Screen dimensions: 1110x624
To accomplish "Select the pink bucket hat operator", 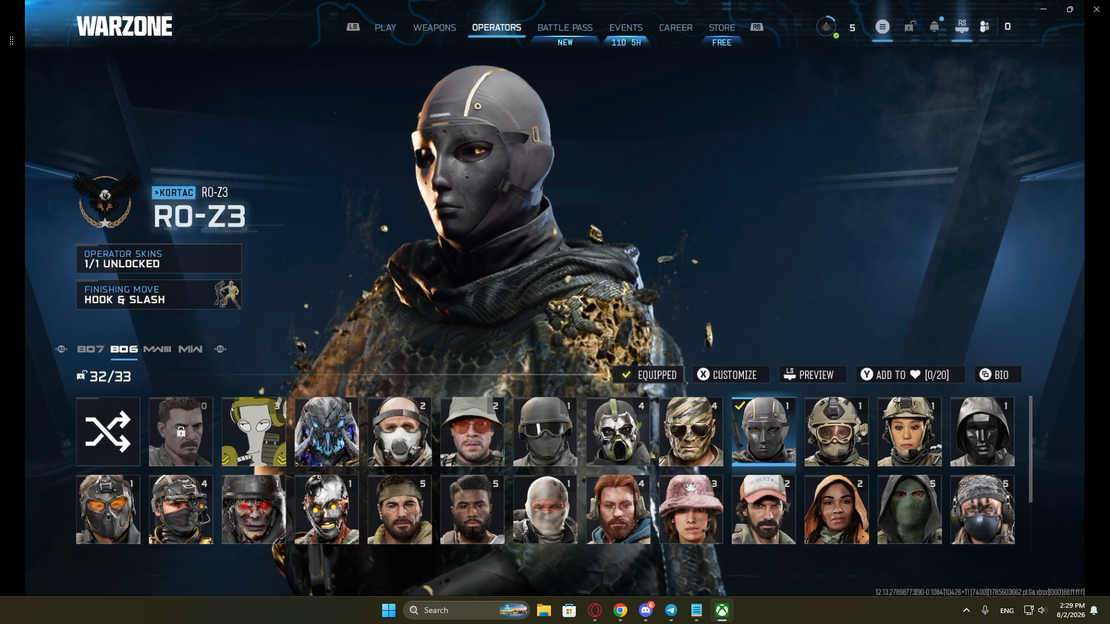I will point(691,510).
